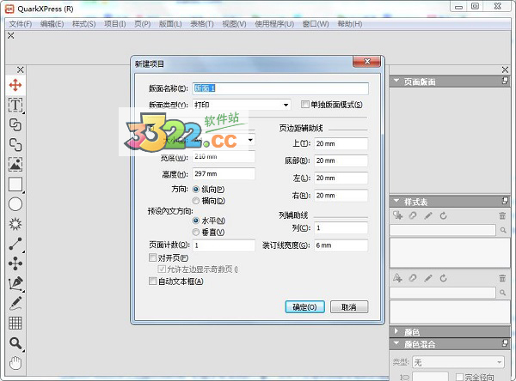Open 视图(V) menu
Screen dimensions: 516x381
coord(234,24)
